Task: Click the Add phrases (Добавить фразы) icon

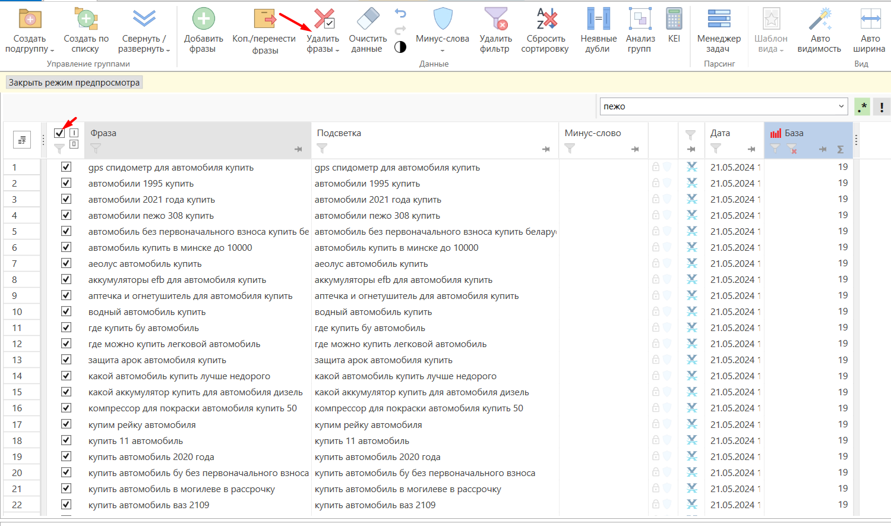Action: point(203,18)
